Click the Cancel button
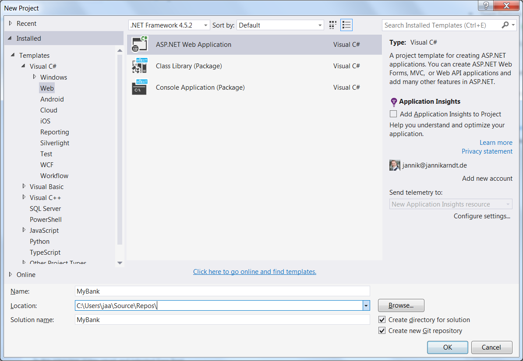This screenshot has width=523, height=361. pyautogui.click(x=491, y=347)
